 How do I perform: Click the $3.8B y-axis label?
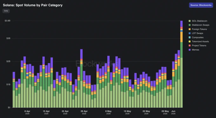coord(7,21)
